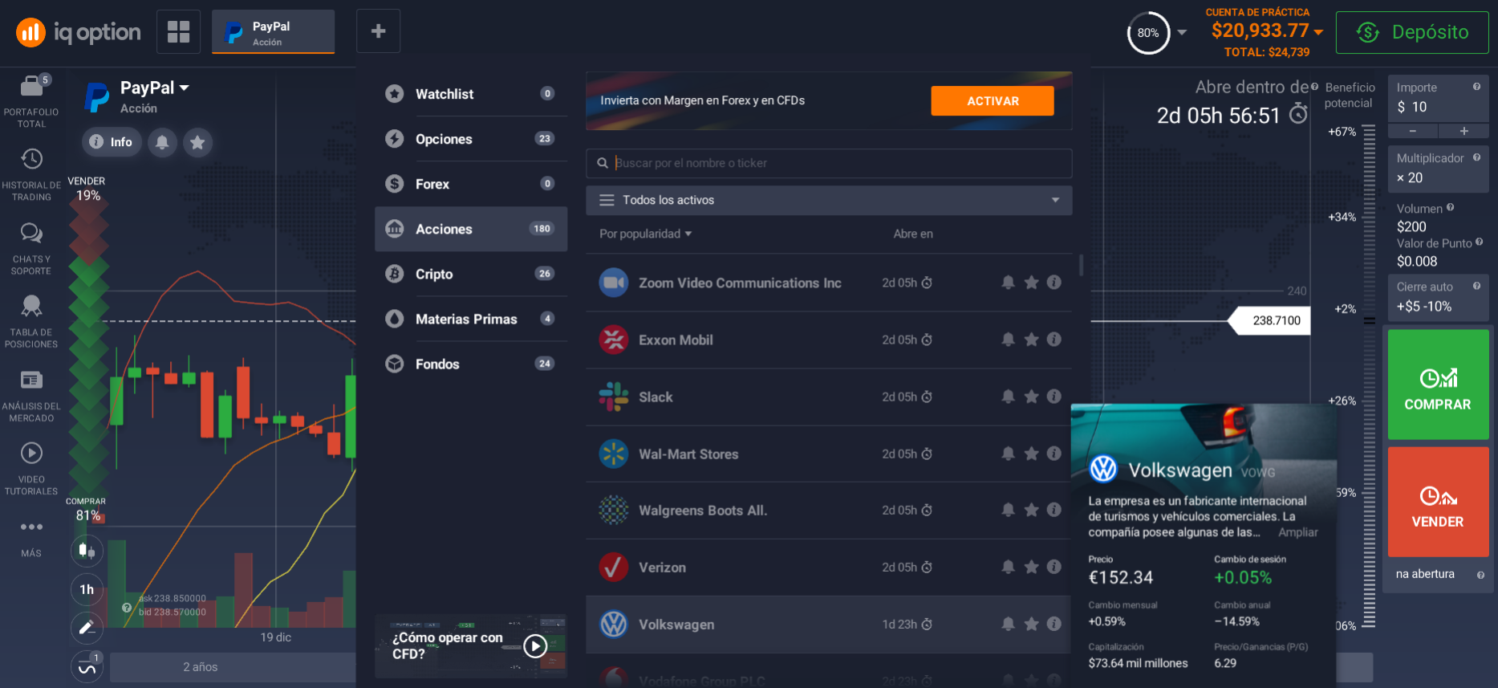1498x688 pixels.
Task: Switch to the PayPal Acción tab
Action: (273, 32)
